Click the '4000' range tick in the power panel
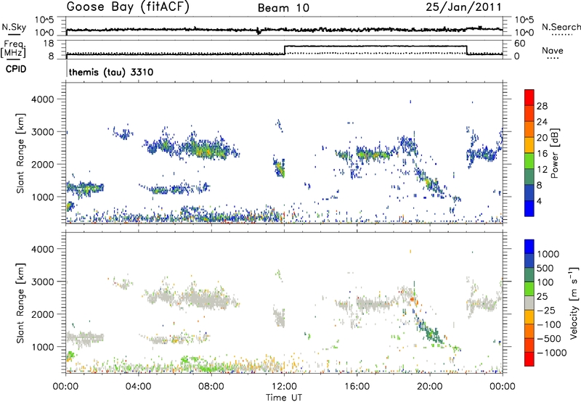 click(43, 99)
